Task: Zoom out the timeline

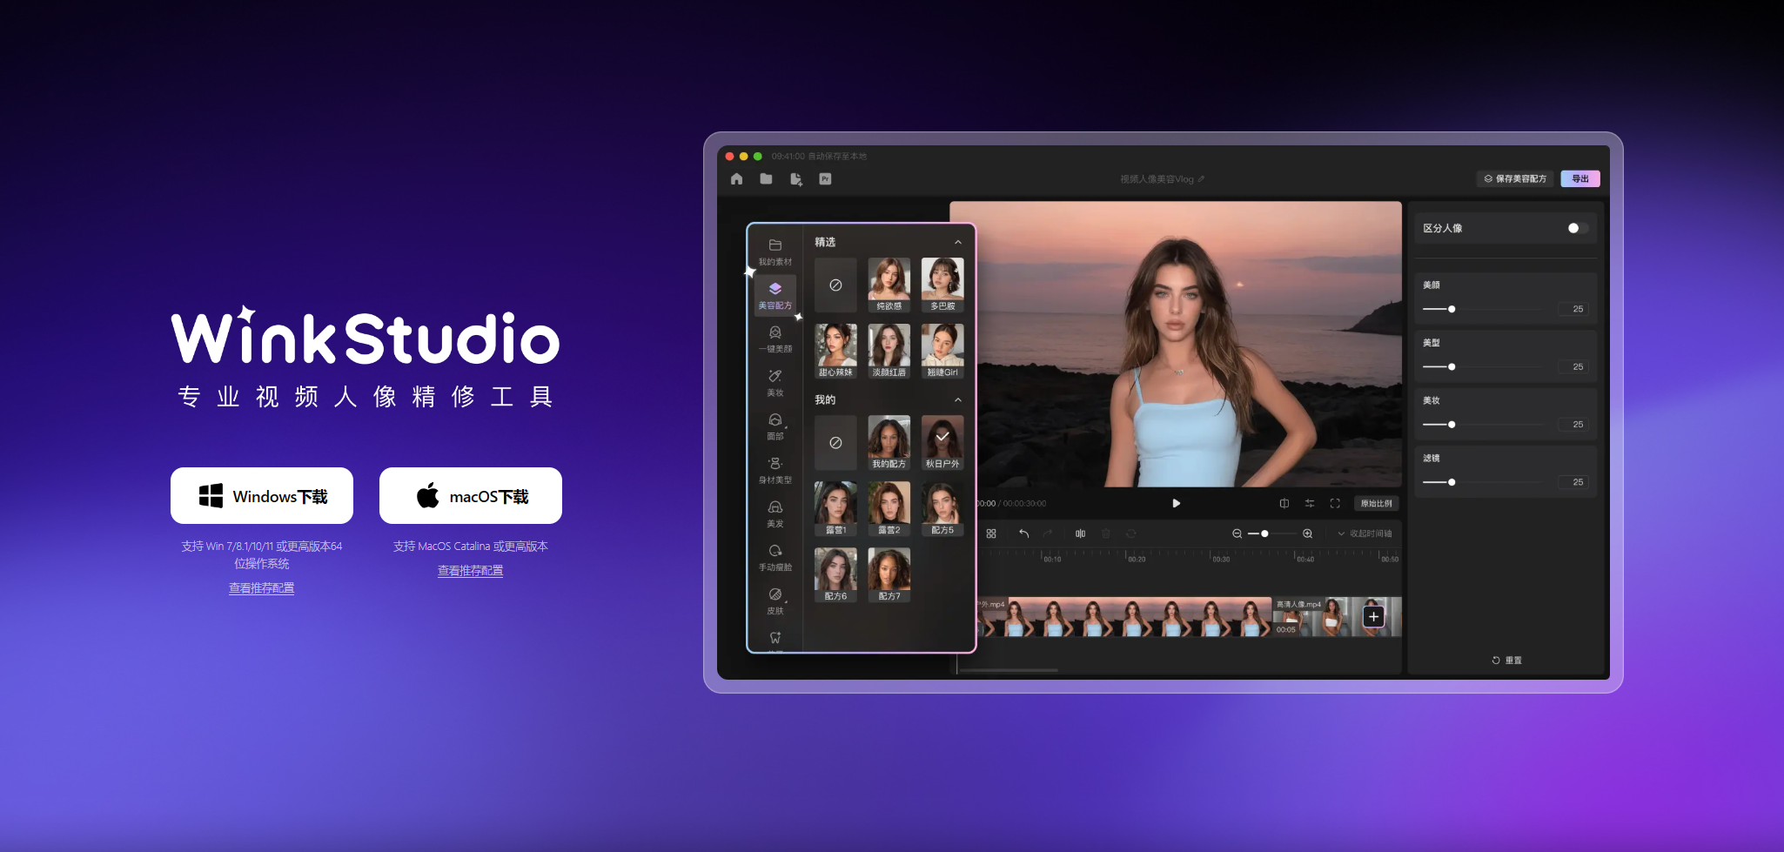Action: tap(1237, 533)
